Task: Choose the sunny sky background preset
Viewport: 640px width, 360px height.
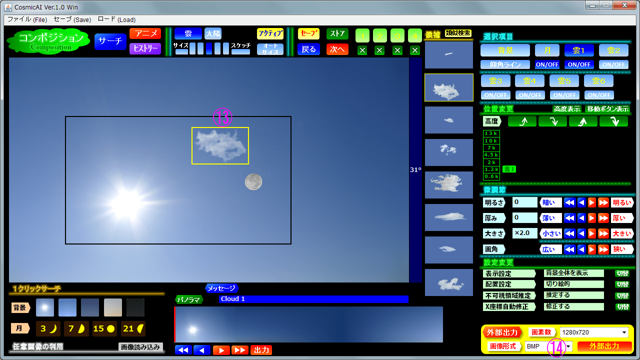Action: pos(45,307)
